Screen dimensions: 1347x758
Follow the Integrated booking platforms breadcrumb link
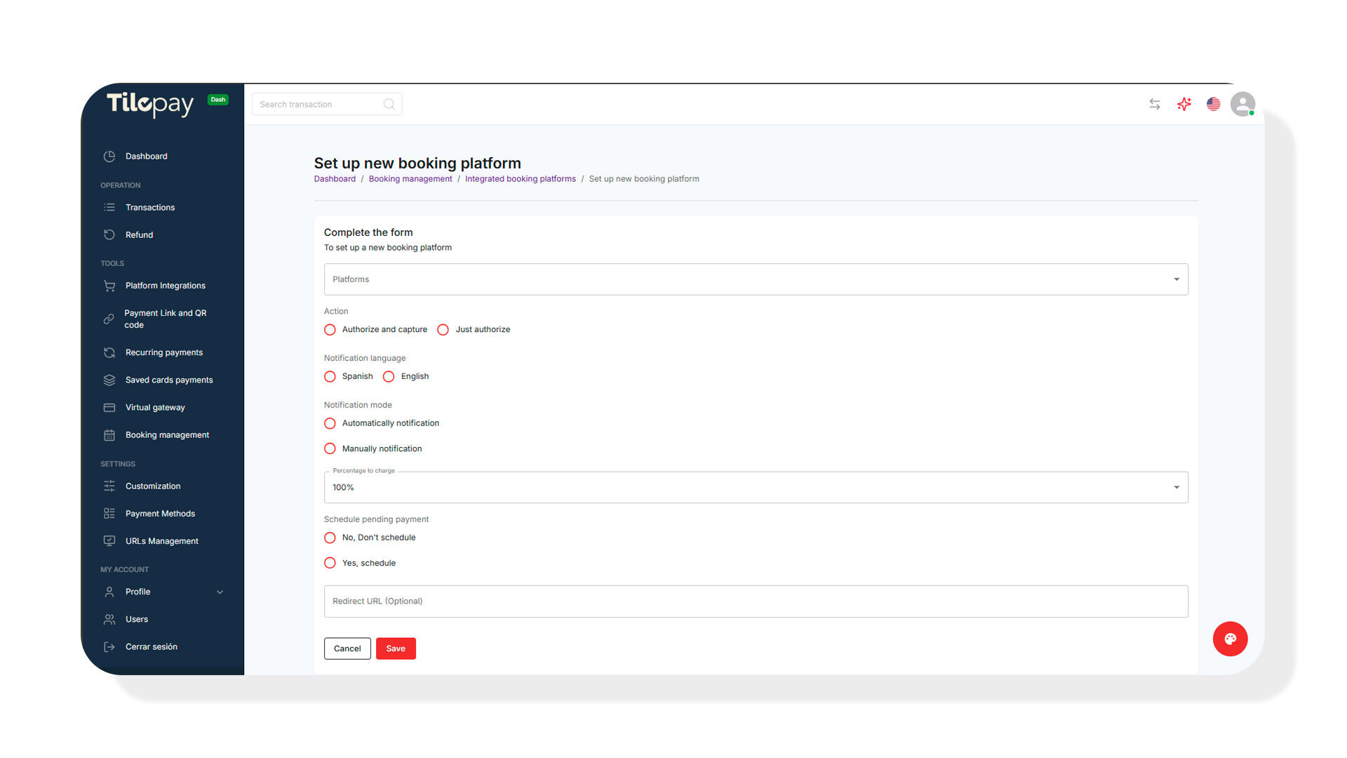tap(520, 179)
